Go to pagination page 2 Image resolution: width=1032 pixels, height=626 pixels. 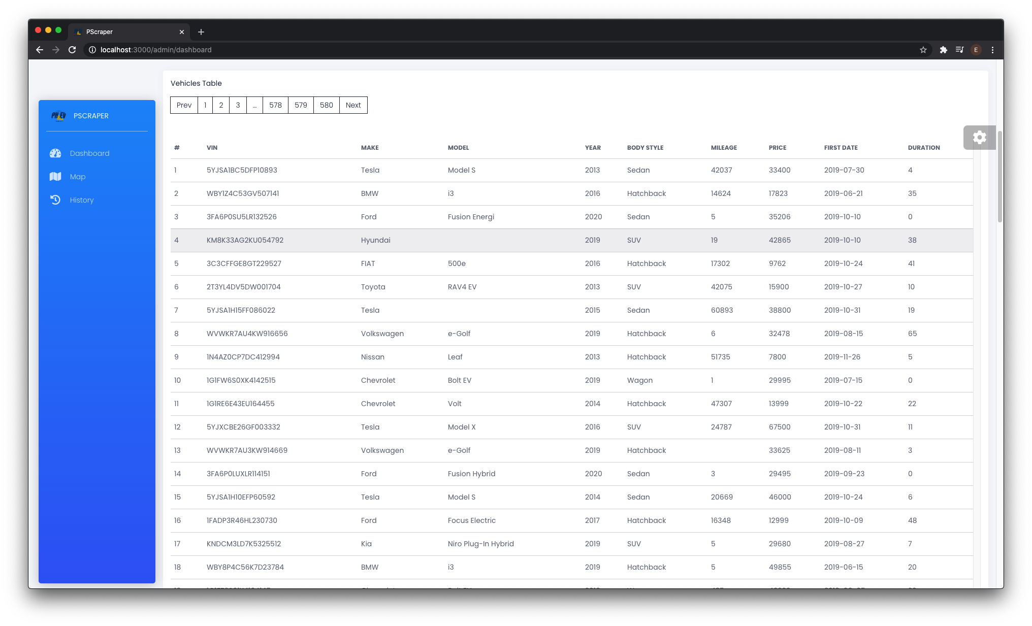tap(221, 105)
